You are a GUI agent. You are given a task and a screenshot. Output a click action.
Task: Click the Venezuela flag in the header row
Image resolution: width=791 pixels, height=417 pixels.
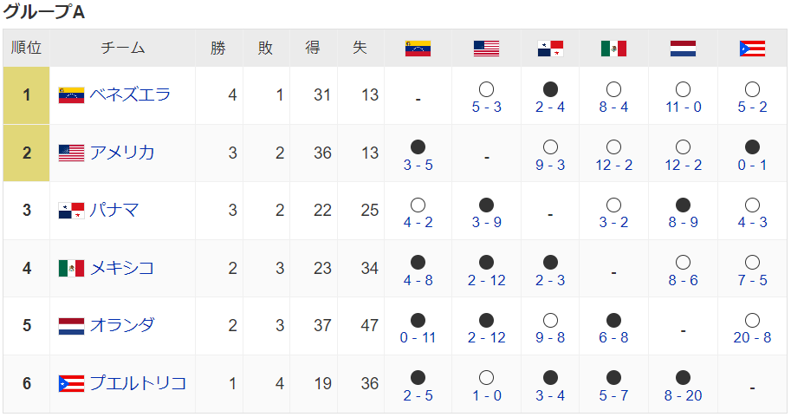418,49
